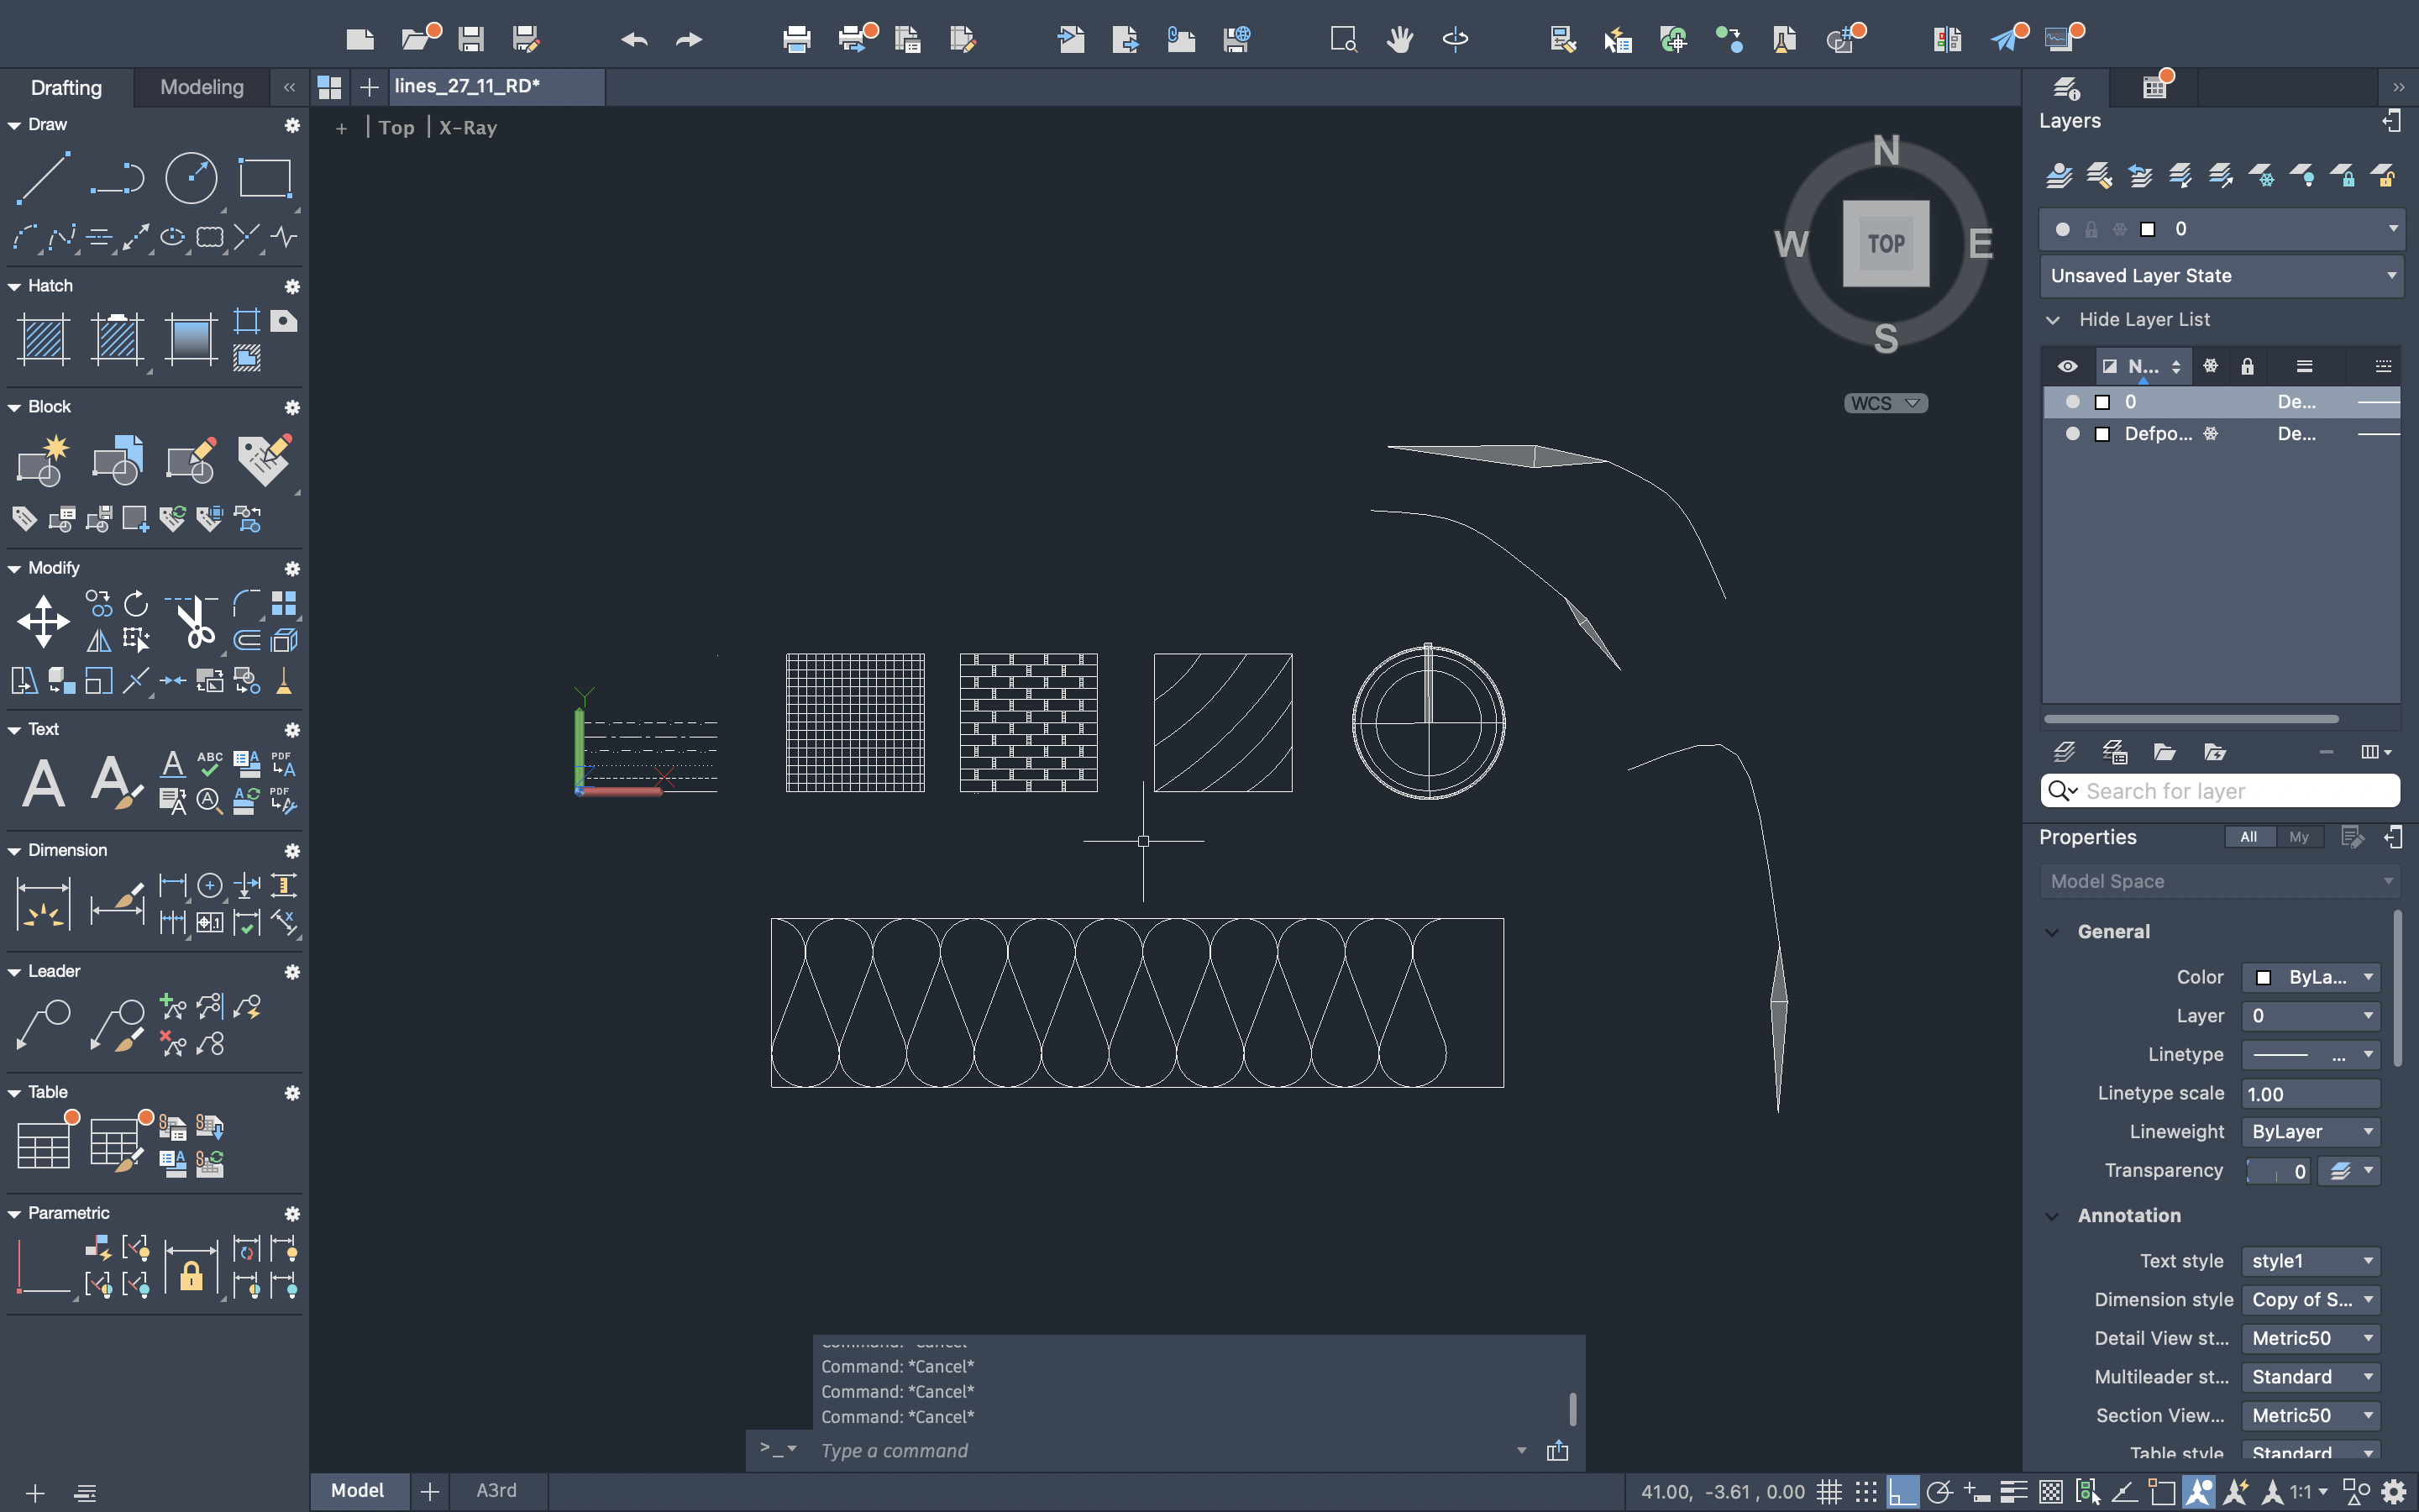Image resolution: width=2419 pixels, height=1512 pixels.
Task: Select the Line draw tool
Action: (43, 178)
